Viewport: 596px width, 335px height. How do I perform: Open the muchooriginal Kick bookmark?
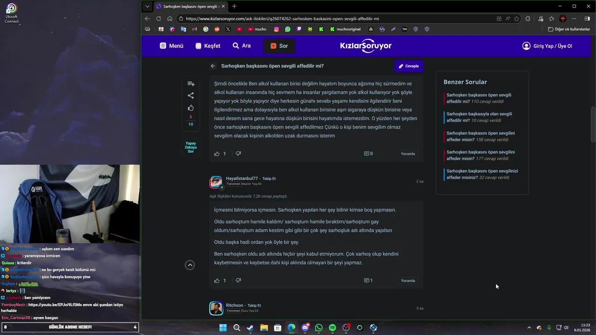(x=345, y=29)
